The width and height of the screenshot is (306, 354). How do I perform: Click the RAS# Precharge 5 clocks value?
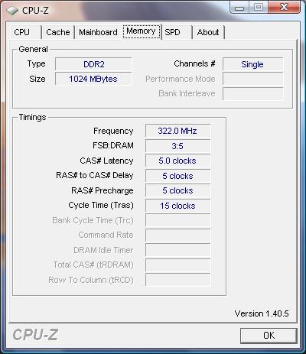click(177, 190)
